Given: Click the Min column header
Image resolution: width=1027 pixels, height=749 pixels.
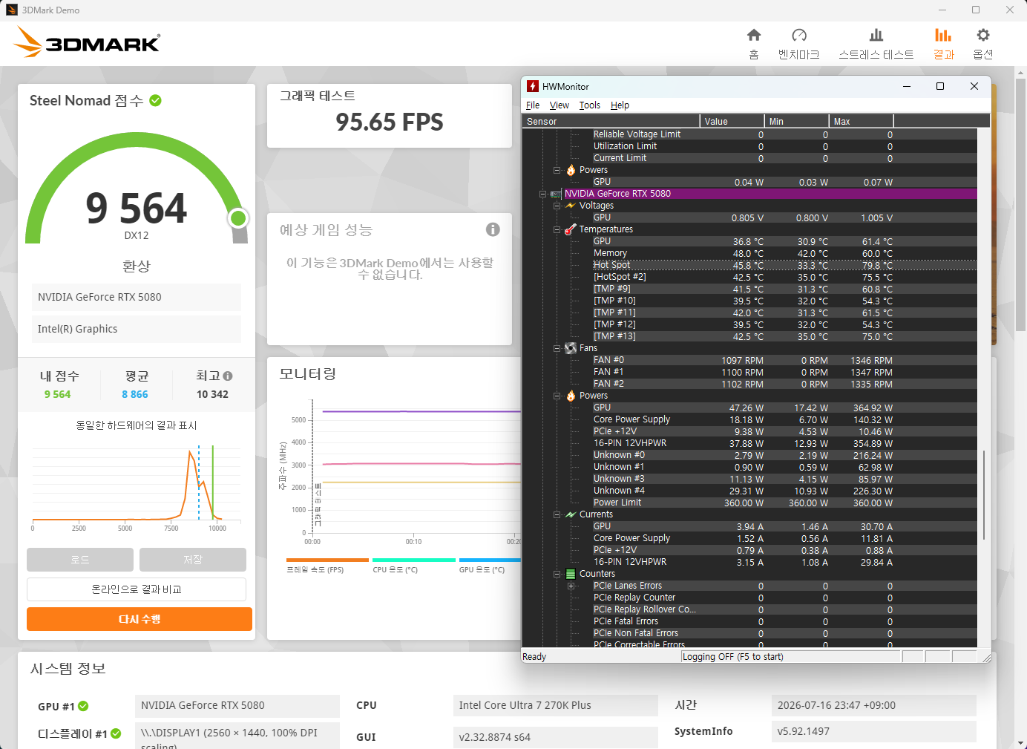Looking at the screenshot, I should 797,121.
